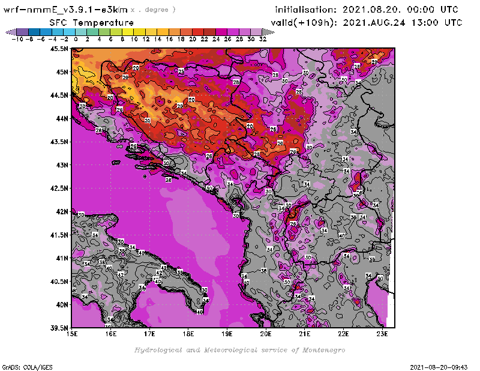Image resolution: width=480 pixels, height=371 pixels.
Task: Click the '25' contour label near 45N 18E
Action: (181, 71)
